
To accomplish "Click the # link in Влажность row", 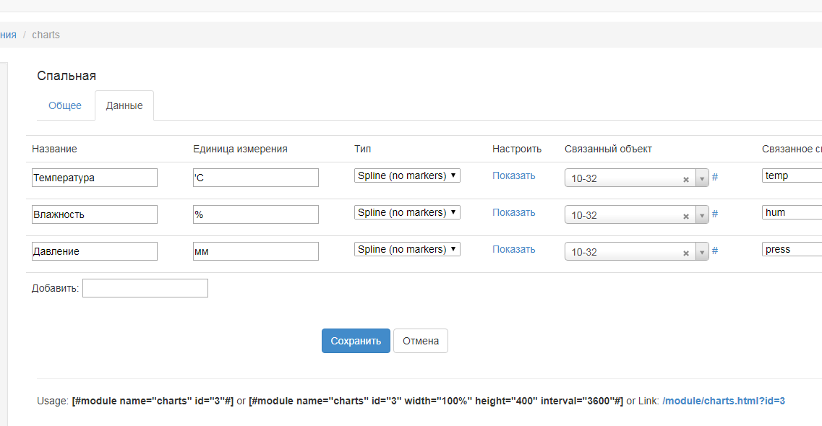I will [x=715, y=214].
